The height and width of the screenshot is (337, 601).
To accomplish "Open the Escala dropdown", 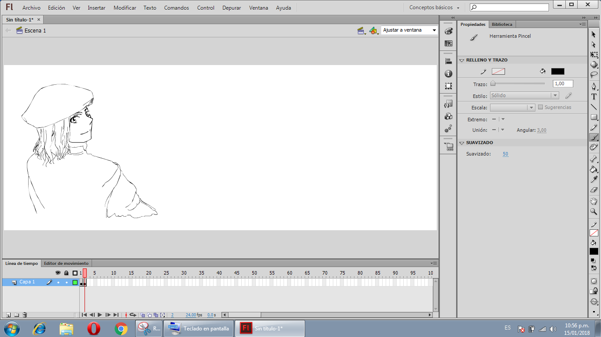I will point(513,107).
